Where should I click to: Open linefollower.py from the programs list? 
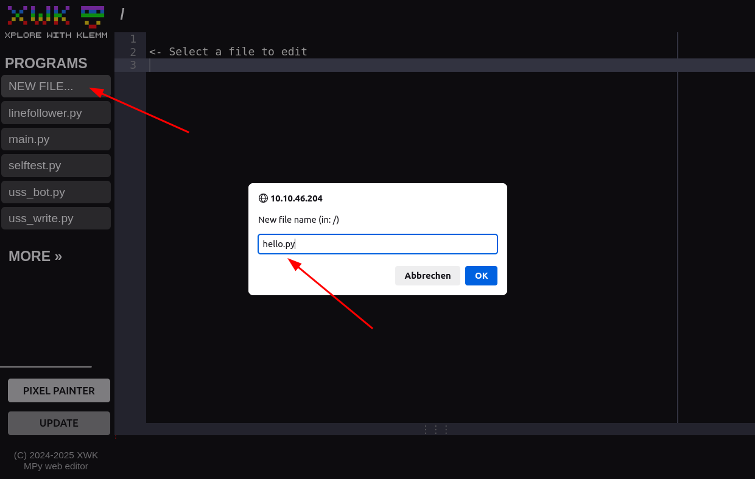[56, 113]
